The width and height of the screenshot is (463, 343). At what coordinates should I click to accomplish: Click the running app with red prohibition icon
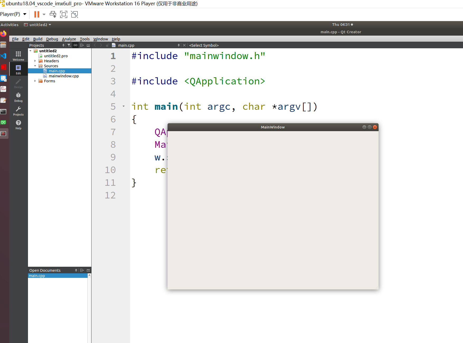3,134
